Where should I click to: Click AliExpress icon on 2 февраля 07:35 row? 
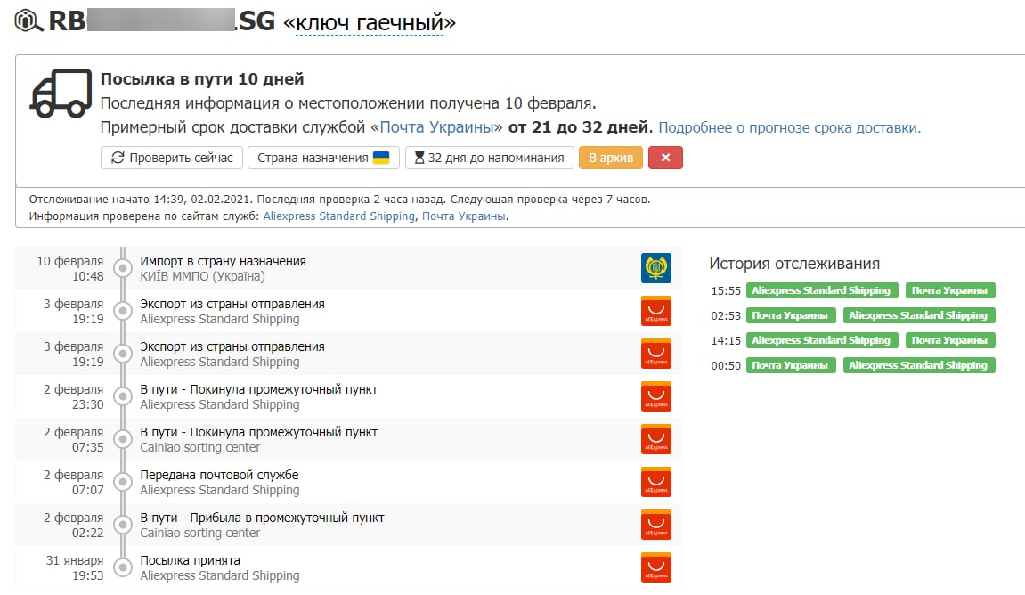[655, 439]
